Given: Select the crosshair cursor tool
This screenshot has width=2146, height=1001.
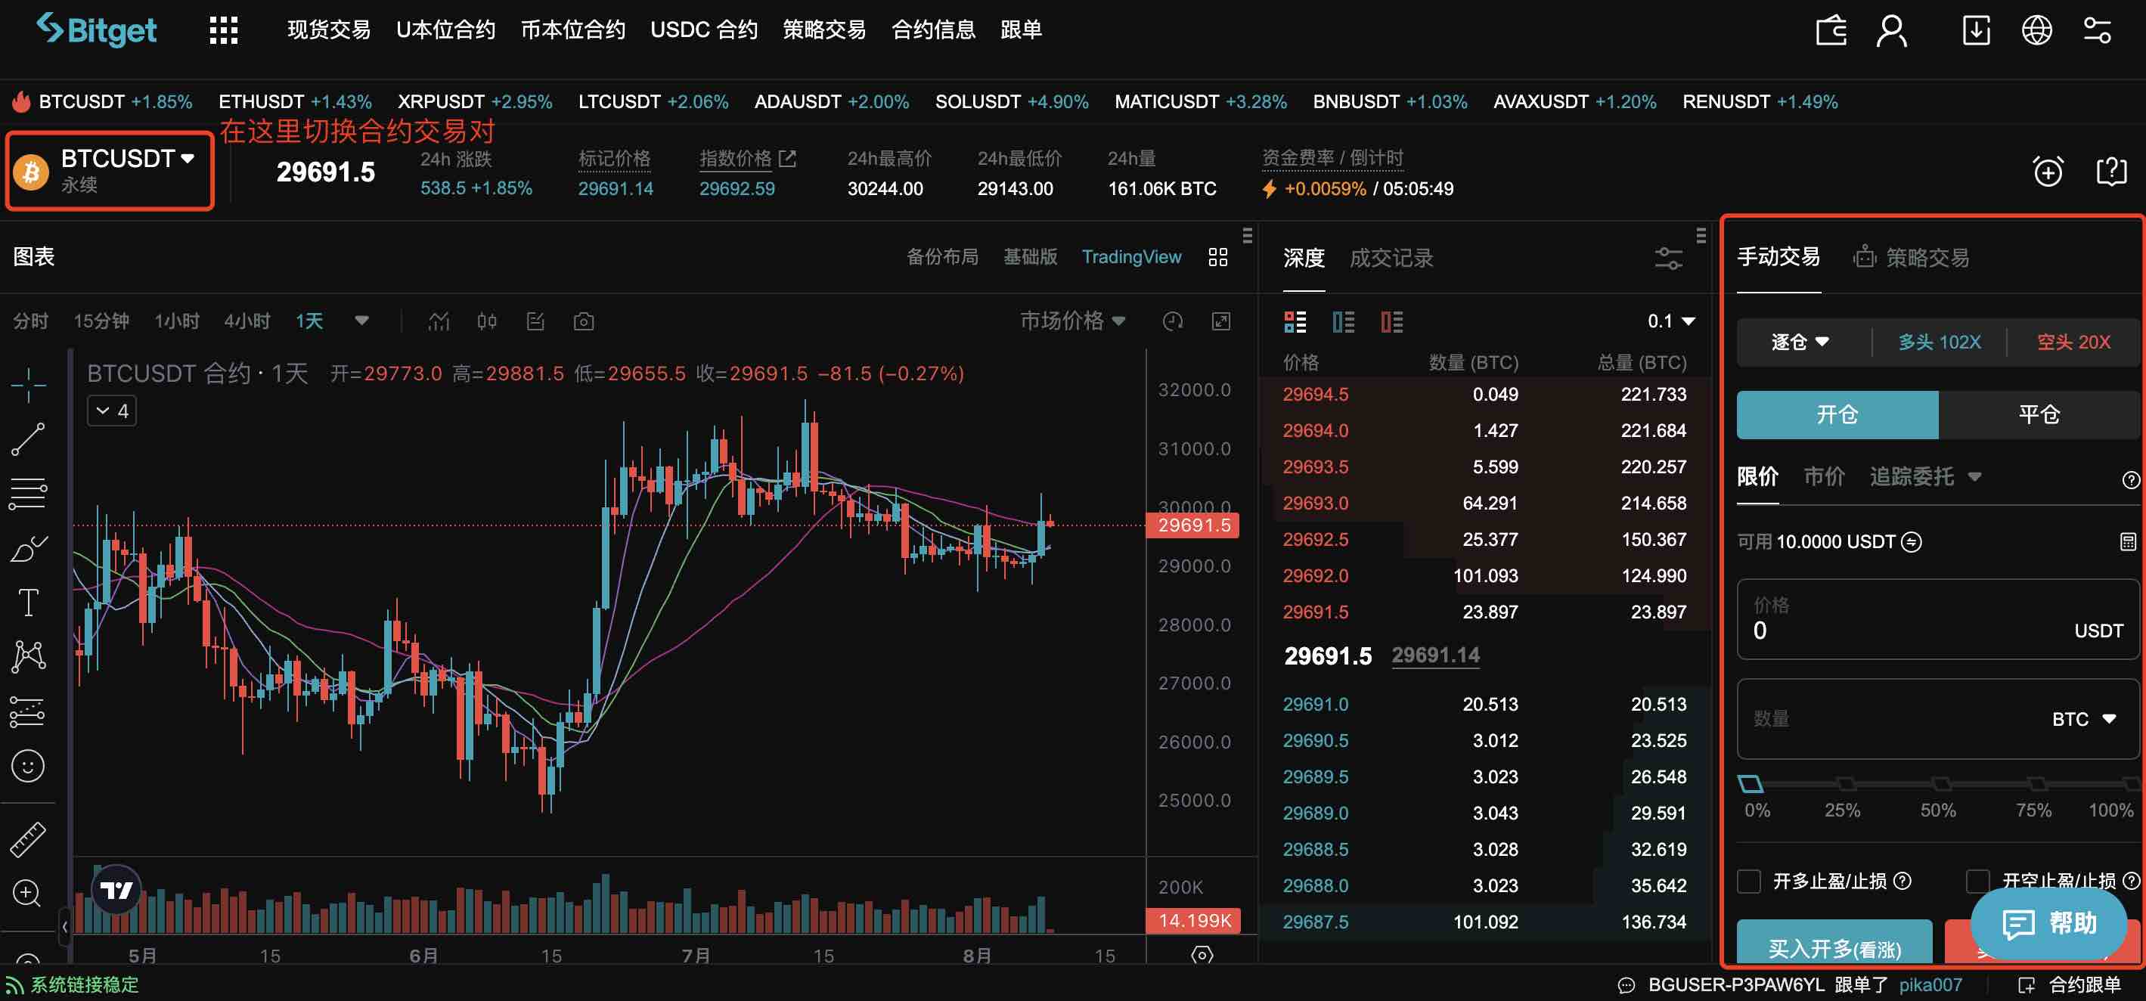Looking at the screenshot, I should pyautogui.click(x=28, y=385).
